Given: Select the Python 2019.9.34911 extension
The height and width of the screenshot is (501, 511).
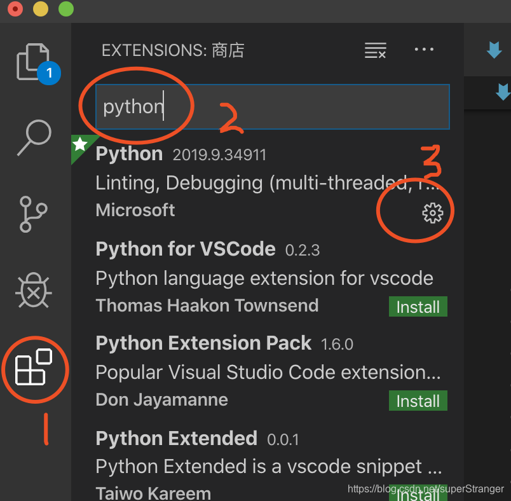Looking at the screenshot, I should pos(267,183).
